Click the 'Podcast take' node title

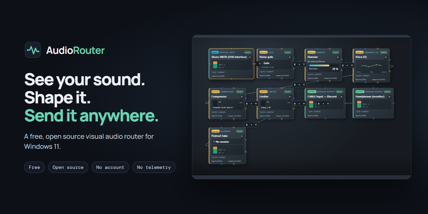point(219,136)
